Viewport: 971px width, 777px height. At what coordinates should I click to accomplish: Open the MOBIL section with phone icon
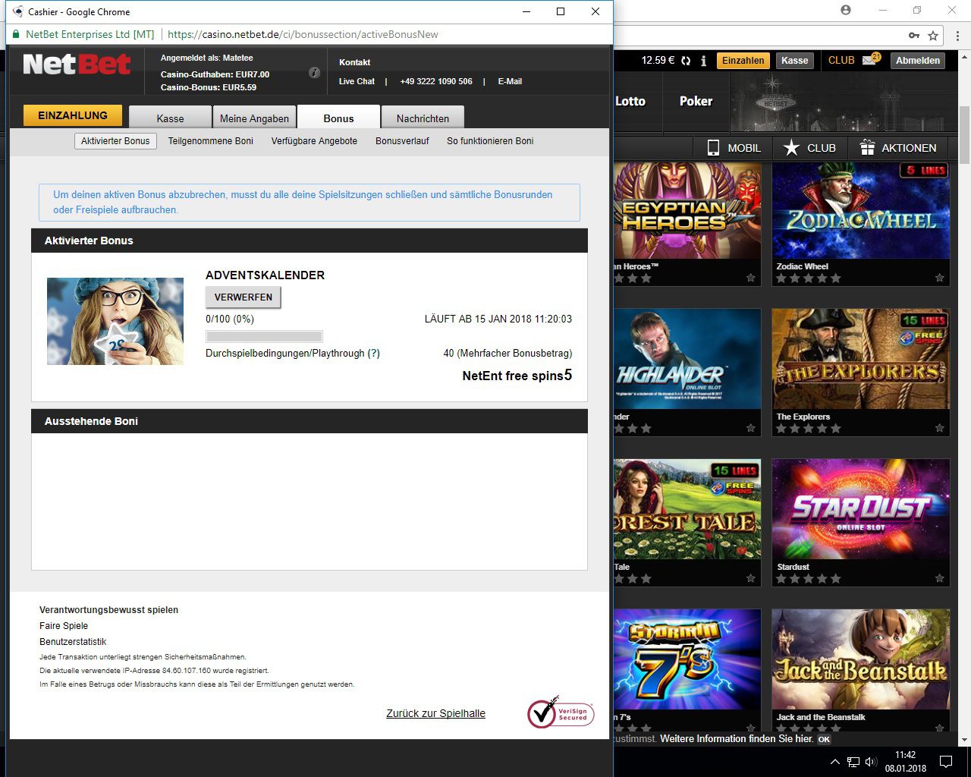(734, 148)
